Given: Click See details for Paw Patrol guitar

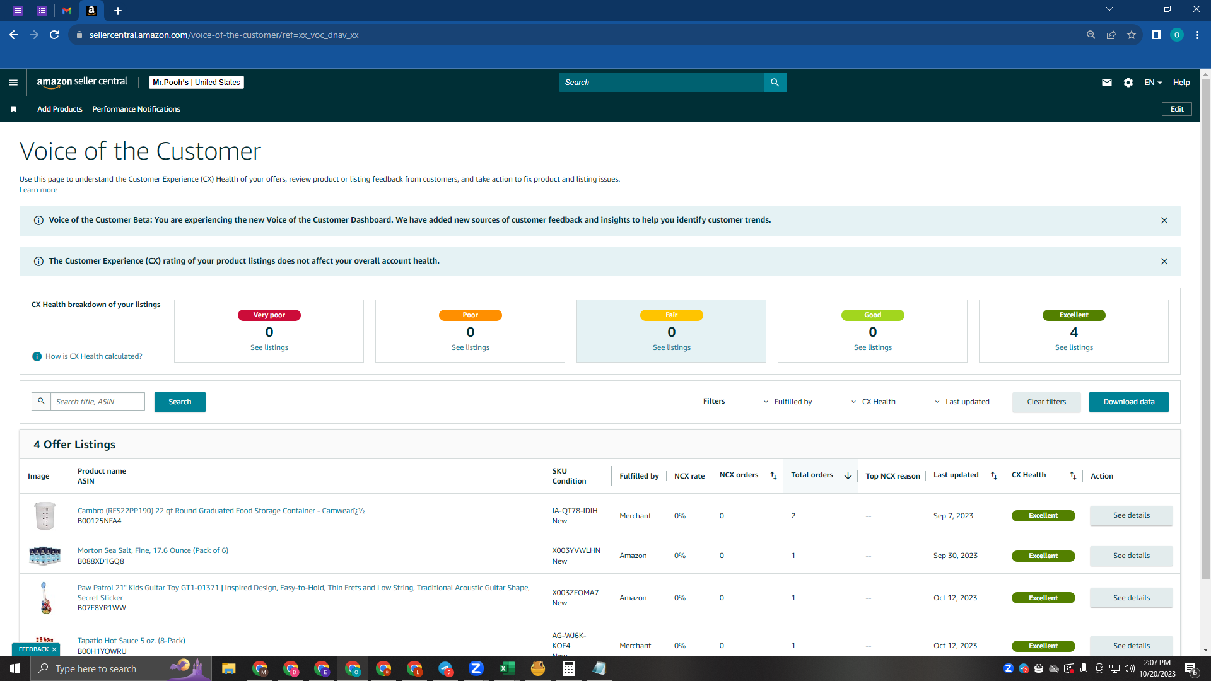Looking at the screenshot, I should coord(1132,598).
